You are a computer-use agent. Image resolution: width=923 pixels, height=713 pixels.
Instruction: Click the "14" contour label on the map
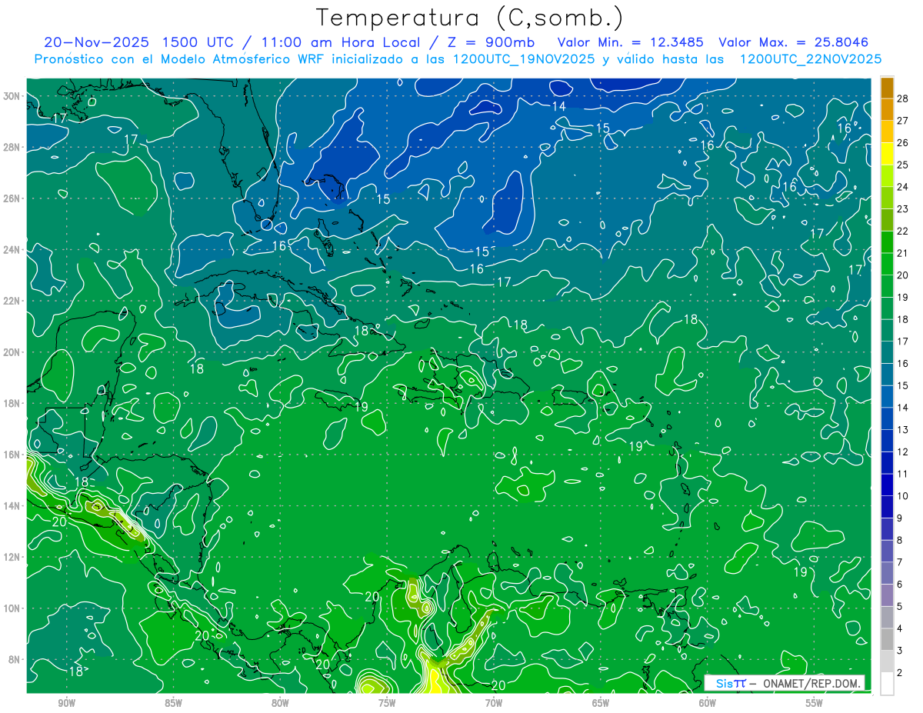(x=559, y=106)
